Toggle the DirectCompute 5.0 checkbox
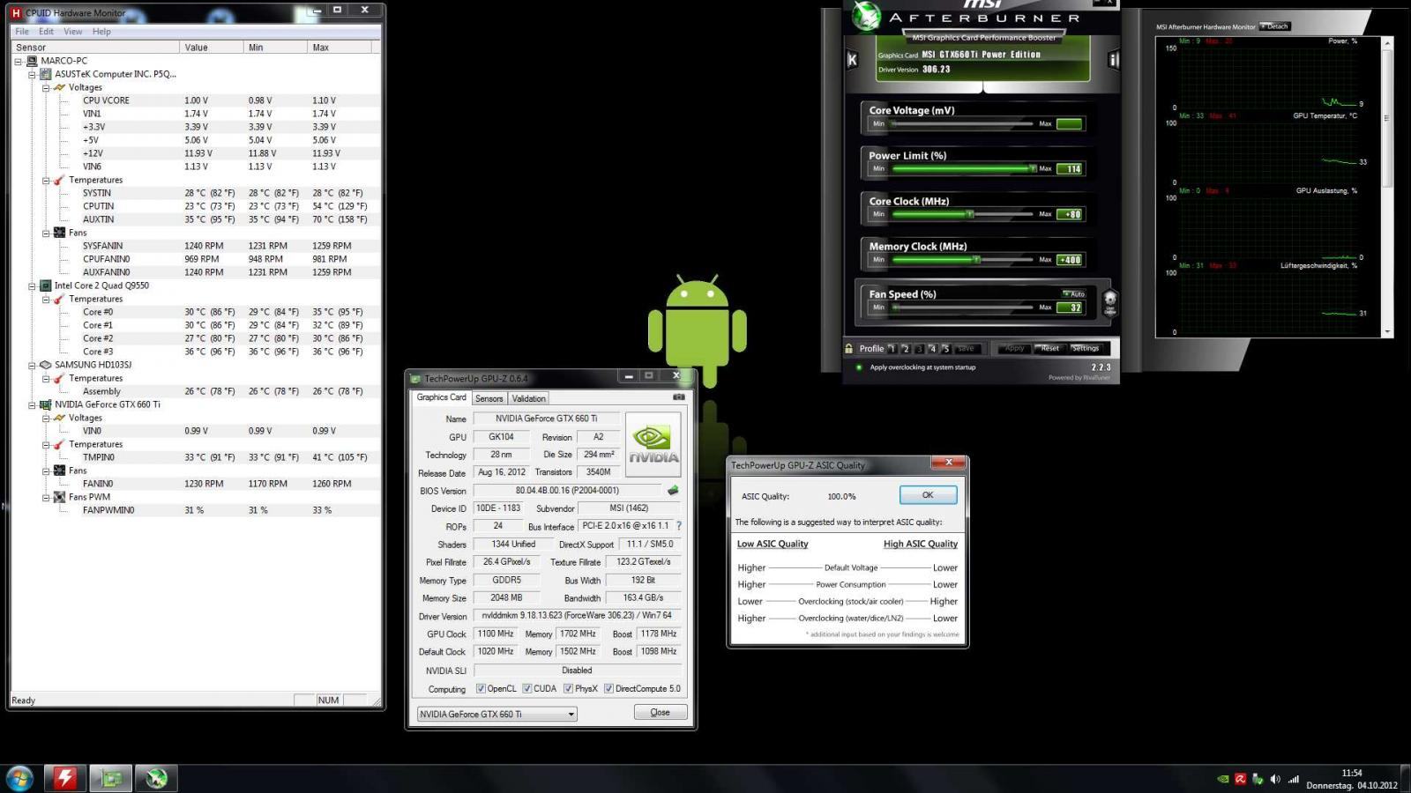Image resolution: width=1411 pixels, height=793 pixels. pyautogui.click(x=608, y=689)
